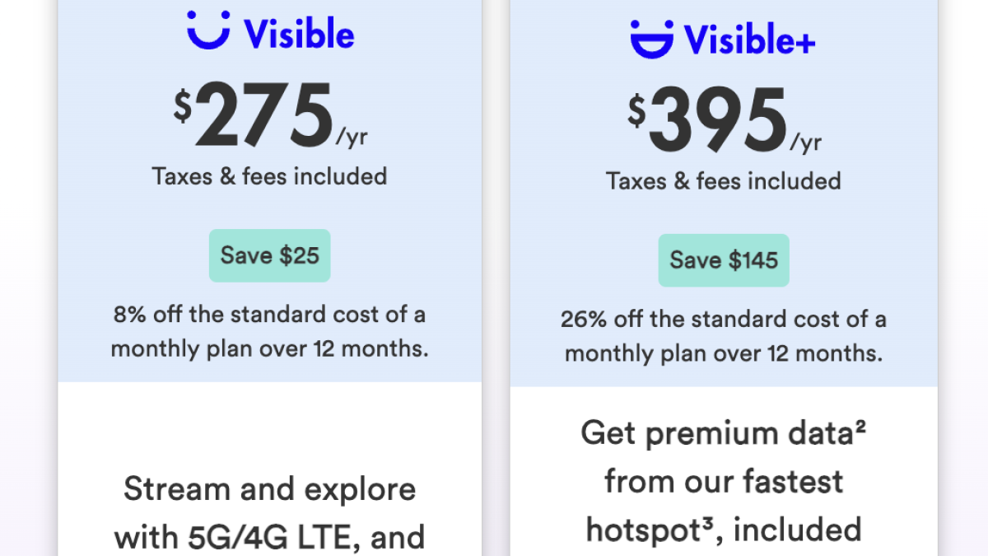The image size is (988, 556).
Task: Click the Visible plan name wordmark
Action: coord(300,34)
